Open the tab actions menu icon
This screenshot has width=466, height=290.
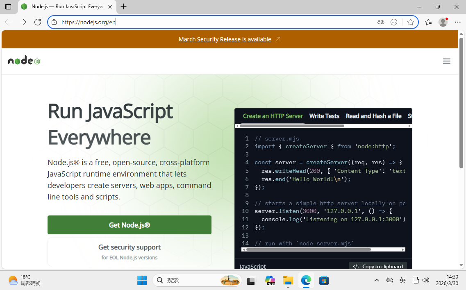8,7
